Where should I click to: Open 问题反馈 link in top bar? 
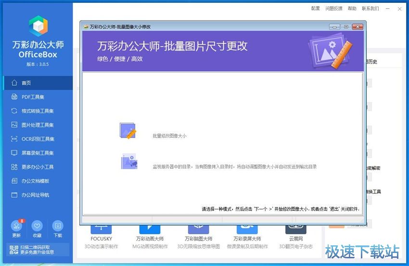click(333, 9)
